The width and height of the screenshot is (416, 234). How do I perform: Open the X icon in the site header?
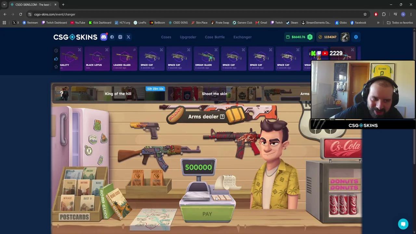pos(128,37)
